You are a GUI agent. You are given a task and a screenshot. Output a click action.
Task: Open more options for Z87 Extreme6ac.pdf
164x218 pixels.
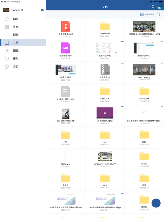83,107
